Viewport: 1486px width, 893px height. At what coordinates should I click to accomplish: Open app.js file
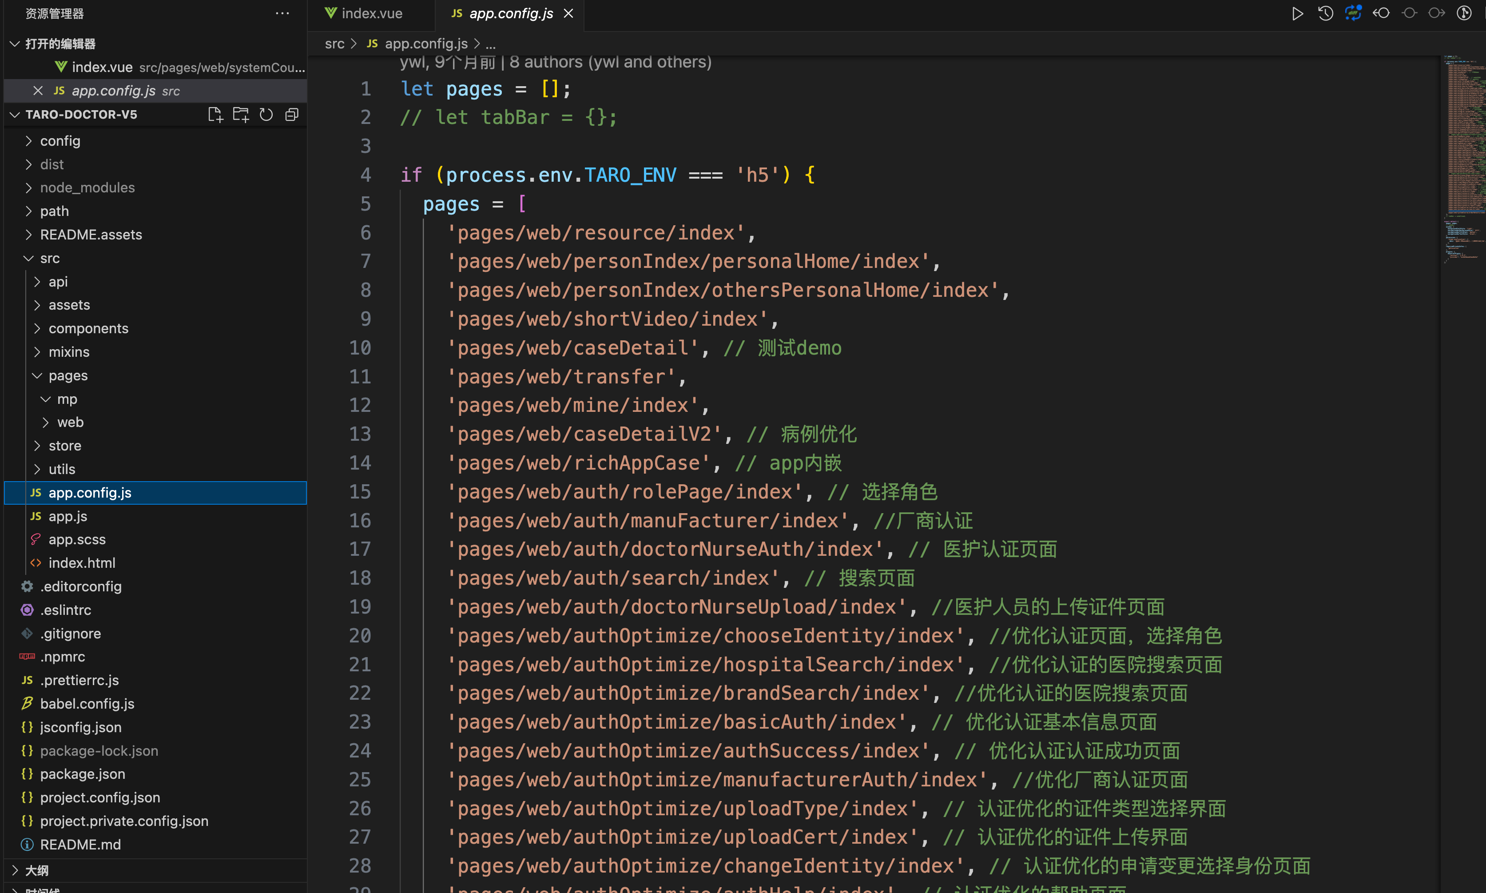(155, 516)
